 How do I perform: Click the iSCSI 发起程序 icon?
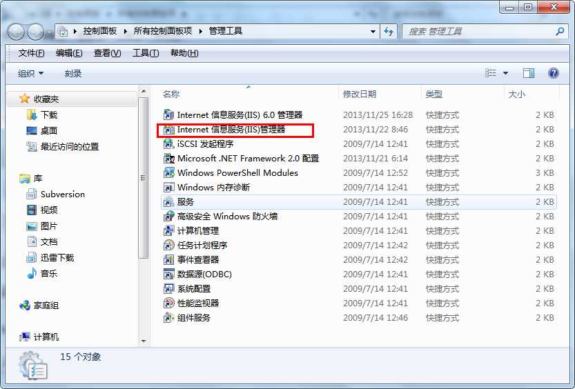pos(168,144)
